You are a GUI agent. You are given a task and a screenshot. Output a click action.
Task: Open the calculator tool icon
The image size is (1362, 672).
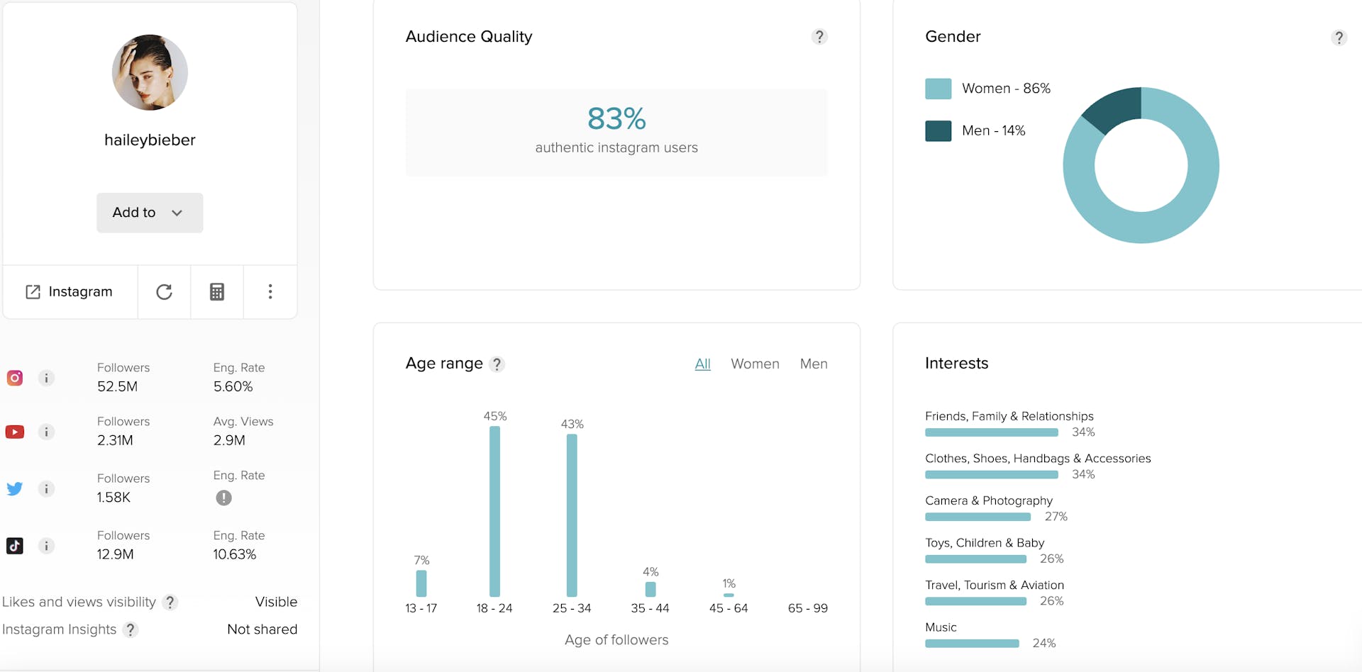coord(216,291)
